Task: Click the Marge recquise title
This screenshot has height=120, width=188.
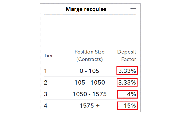Action: pyautogui.click(x=86, y=9)
